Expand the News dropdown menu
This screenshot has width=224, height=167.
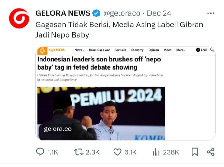pyautogui.click(x=79, y=50)
